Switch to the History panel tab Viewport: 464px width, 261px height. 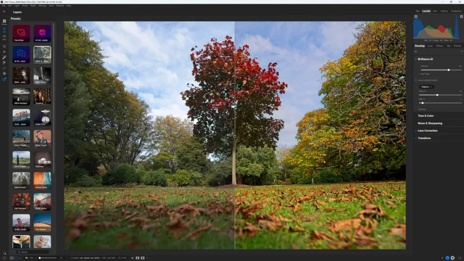pos(444,11)
